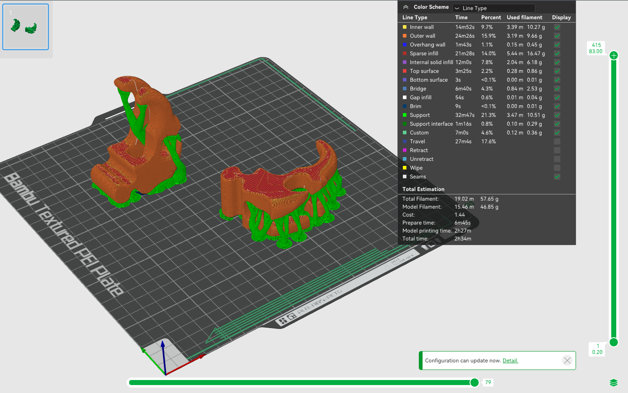Click the layers icon below vertical slider
Viewport: 628px width, 393px height.
(x=613, y=383)
